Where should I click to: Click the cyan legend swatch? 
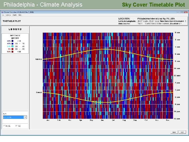coord(12,46)
